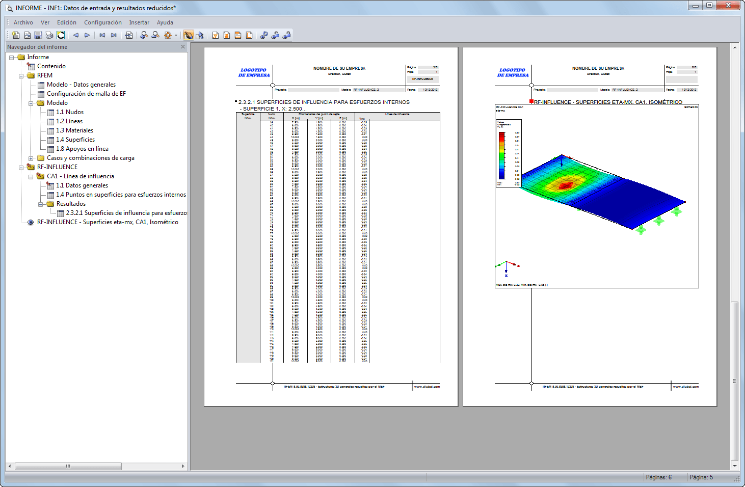Go to the previous page arrow
The height and width of the screenshot is (487, 745).
point(76,35)
